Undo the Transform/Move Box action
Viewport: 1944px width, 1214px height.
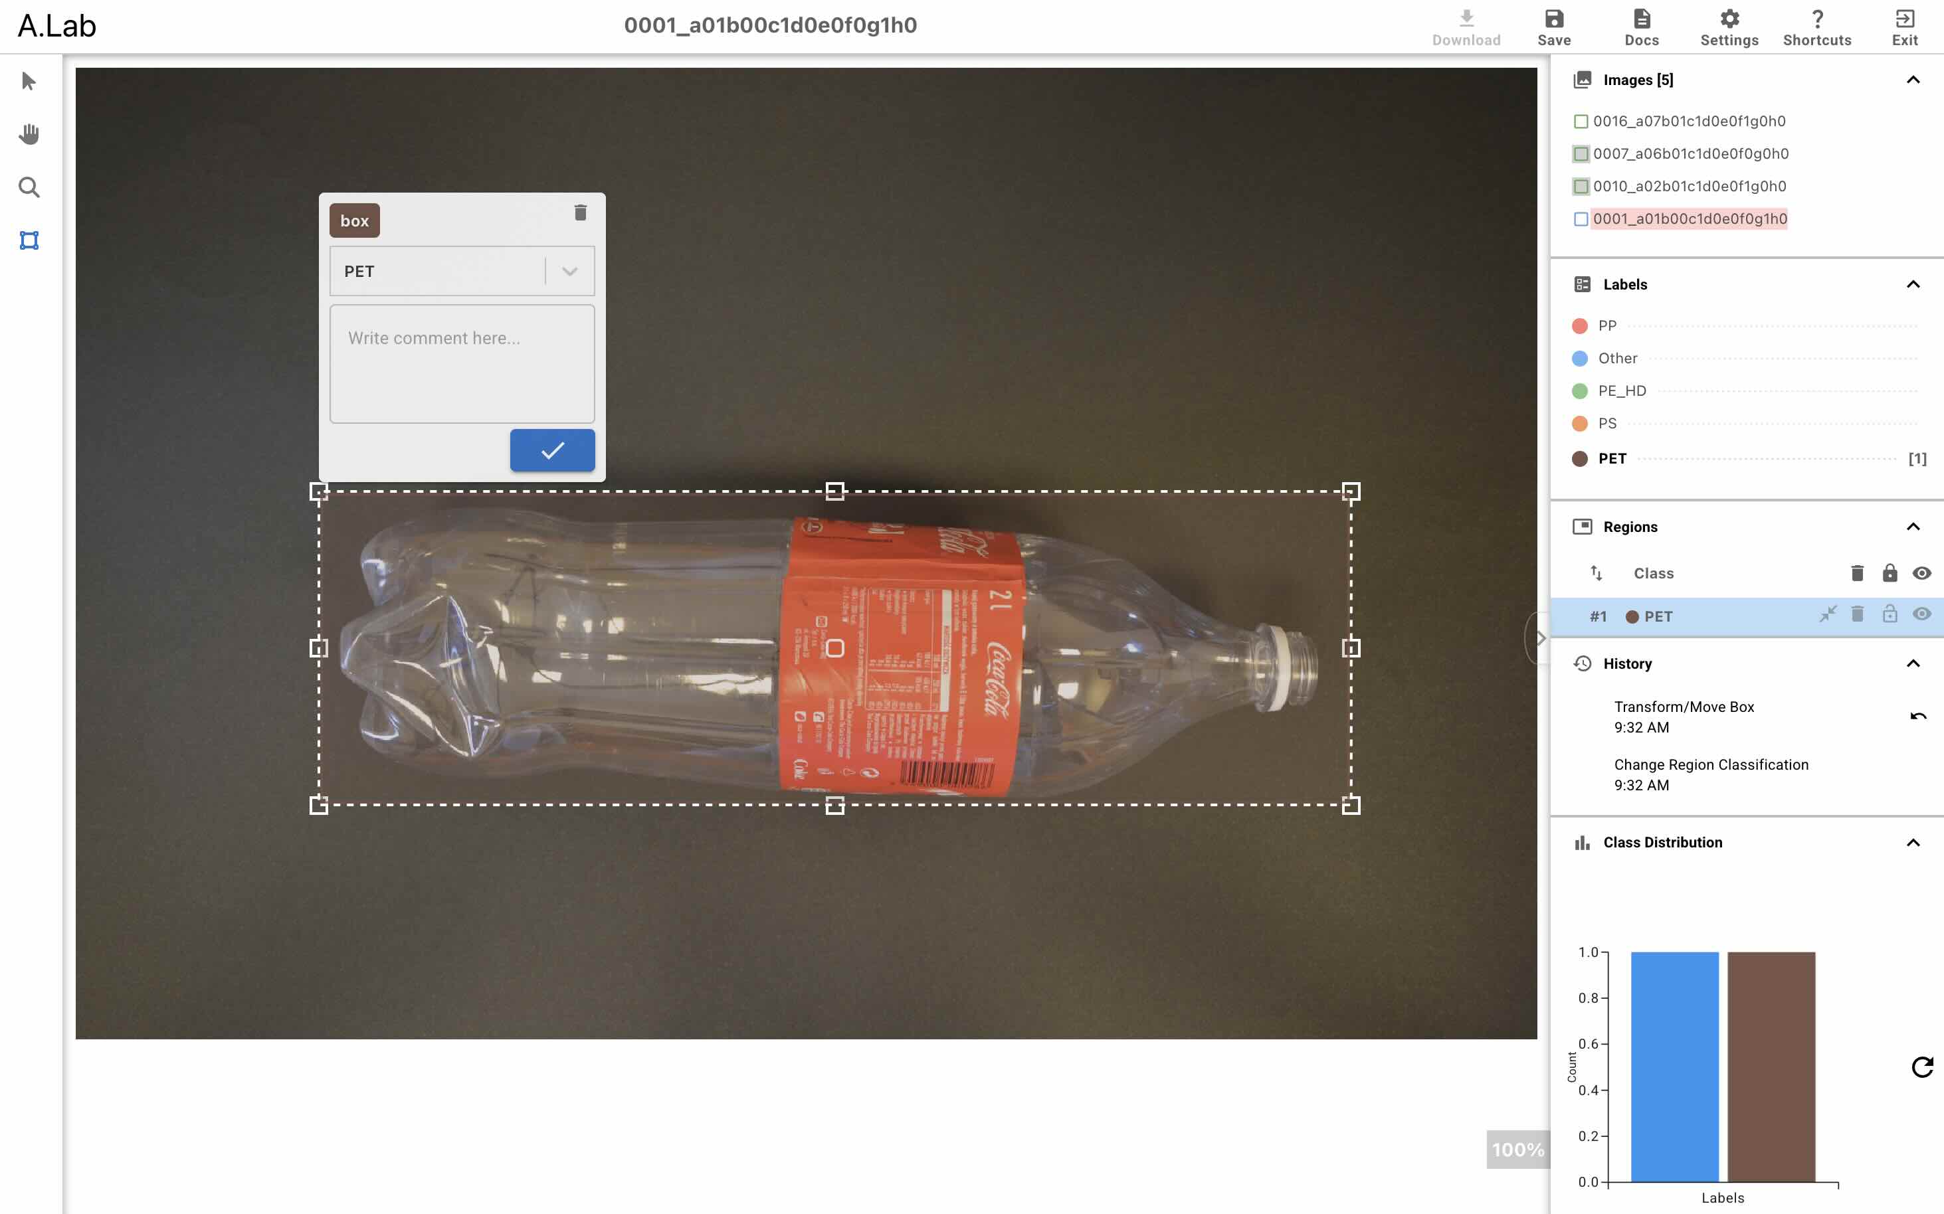click(1917, 716)
